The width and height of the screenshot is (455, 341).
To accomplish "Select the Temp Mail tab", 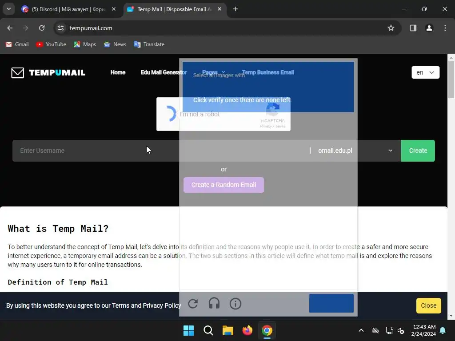I will point(174,9).
